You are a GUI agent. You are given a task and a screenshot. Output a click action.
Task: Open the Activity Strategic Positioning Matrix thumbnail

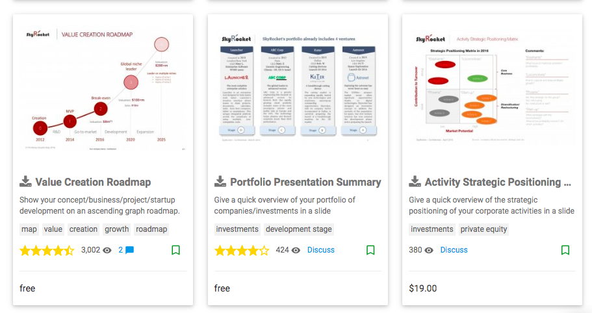point(492,90)
